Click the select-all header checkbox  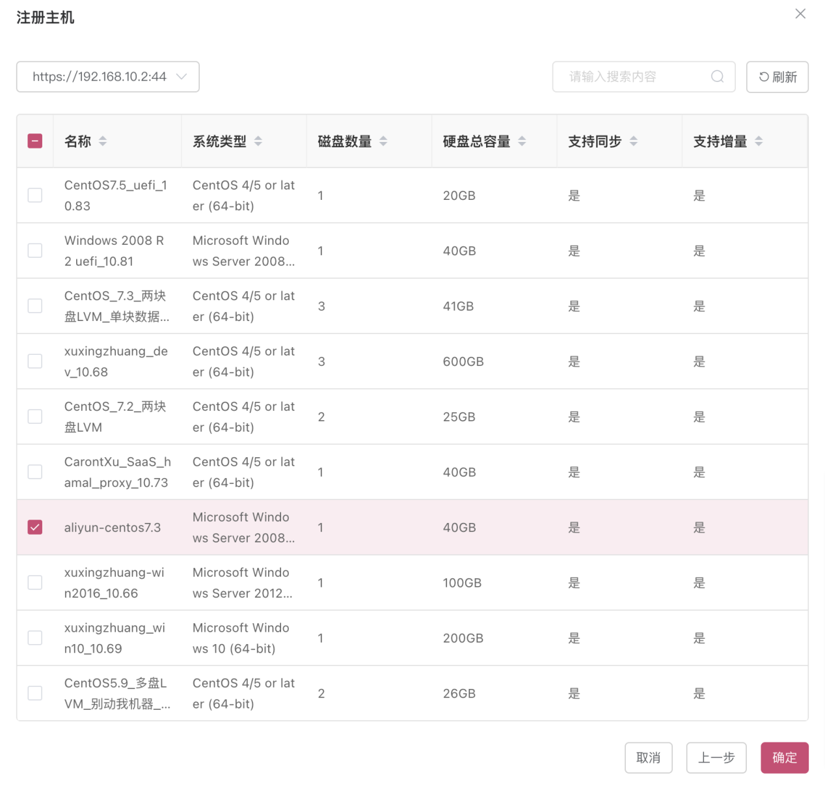(x=34, y=141)
